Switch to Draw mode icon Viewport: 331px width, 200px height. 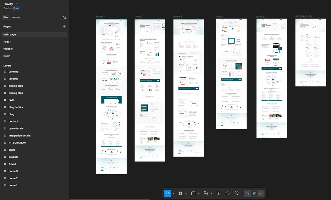pyautogui.click(x=247, y=193)
